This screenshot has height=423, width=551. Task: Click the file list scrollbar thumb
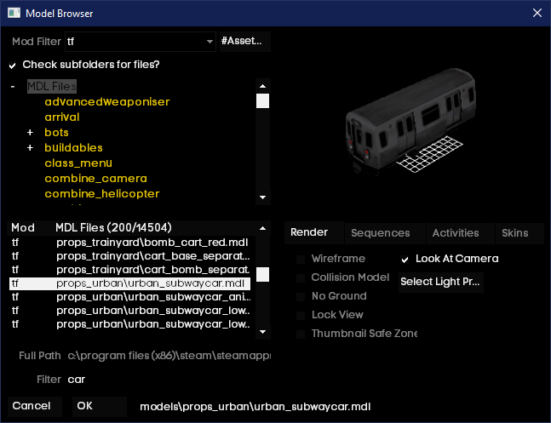tap(262, 275)
